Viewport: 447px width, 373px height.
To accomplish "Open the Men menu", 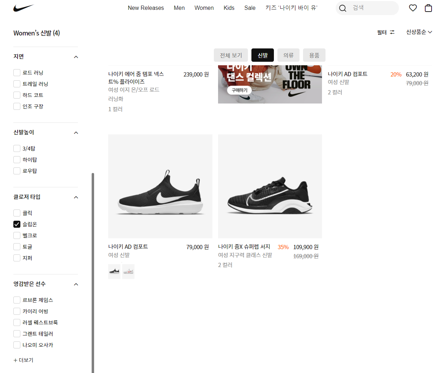I will [179, 8].
